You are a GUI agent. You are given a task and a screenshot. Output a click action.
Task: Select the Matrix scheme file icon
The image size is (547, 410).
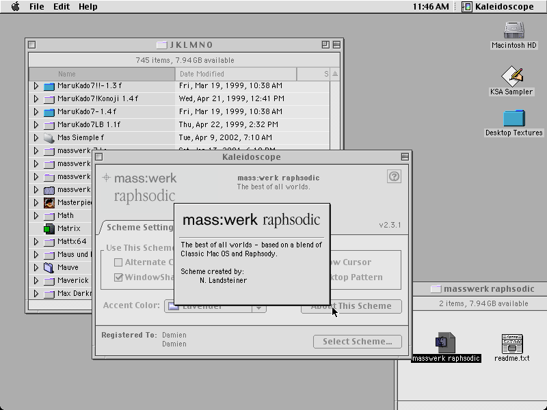pyautogui.click(x=49, y=229)
